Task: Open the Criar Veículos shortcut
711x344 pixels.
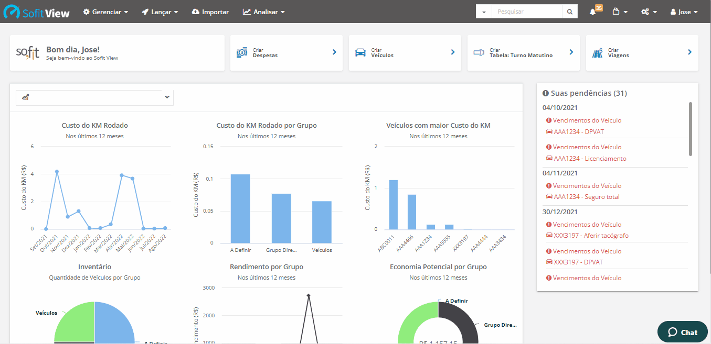Action: pos(405,53)
